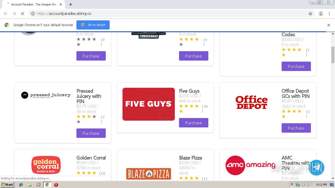Select the 'Five Guys' product title
The image size is (335, 188).
(189, 91)
